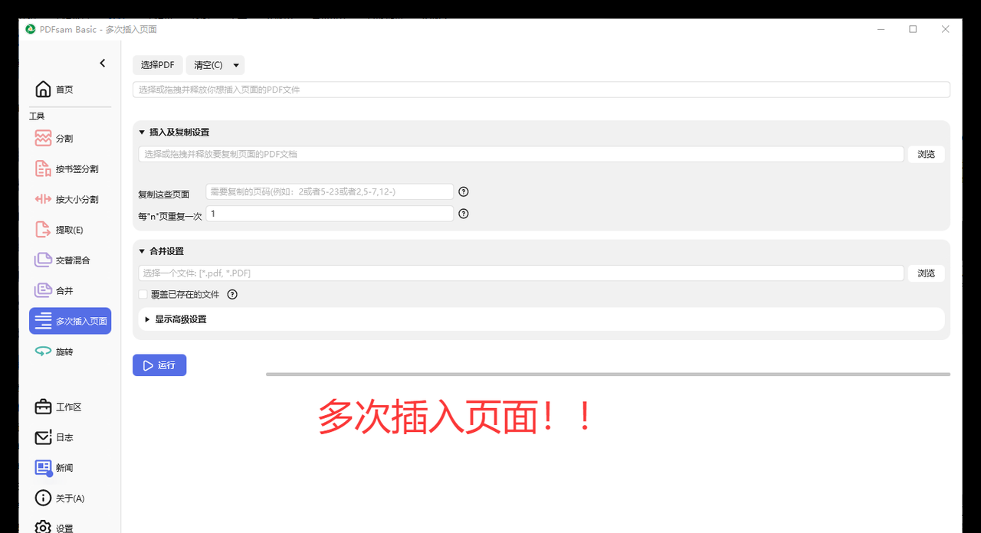Open the 提取(E) extract tool
The height and width of the screenshot is (533, 981).
pos(67,229)
